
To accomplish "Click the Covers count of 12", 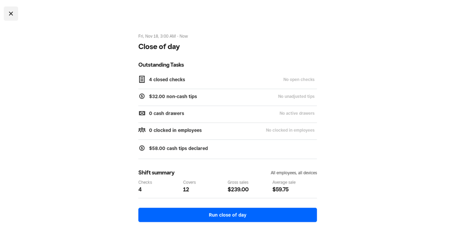I will (x=186, y=189).
